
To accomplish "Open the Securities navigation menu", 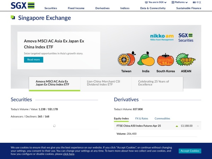I will 51,8.
